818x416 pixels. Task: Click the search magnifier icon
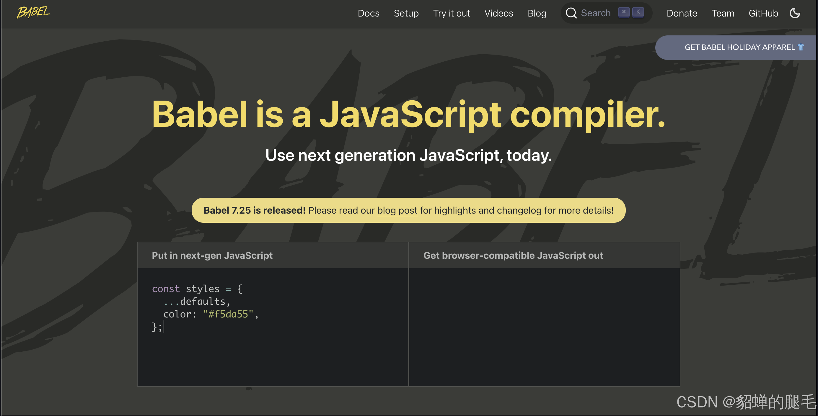pos(571,13)
